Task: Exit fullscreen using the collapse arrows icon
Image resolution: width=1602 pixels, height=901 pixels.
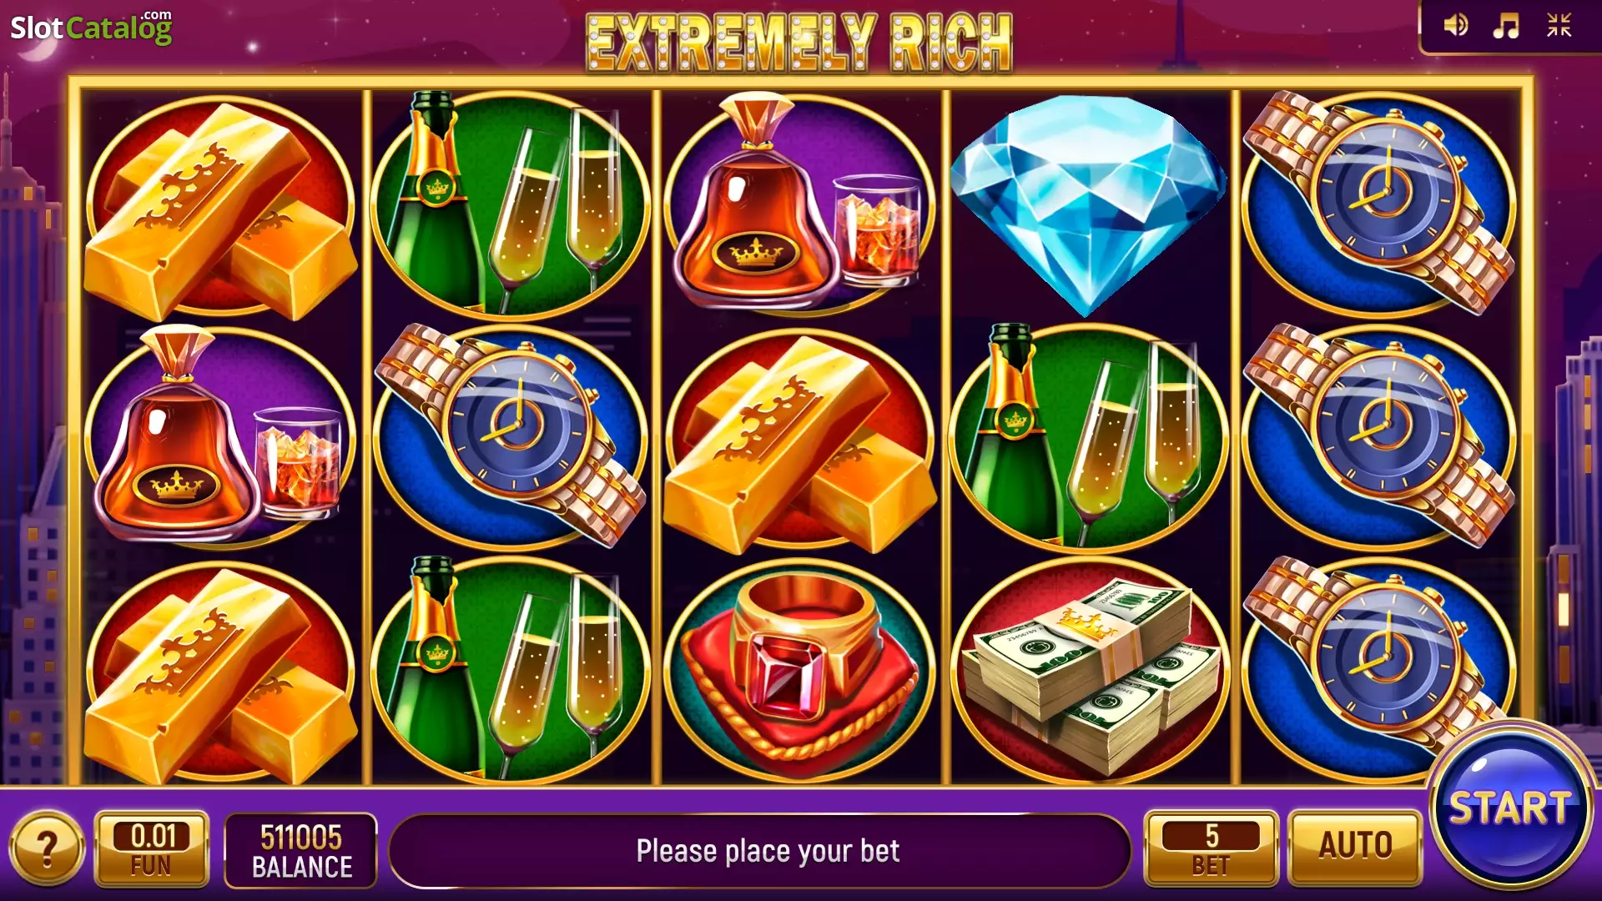Action: (x=1559, y=25)
